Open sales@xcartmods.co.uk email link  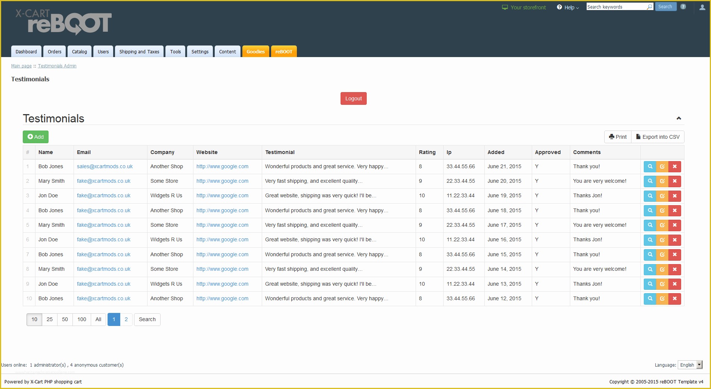[105, 166]
